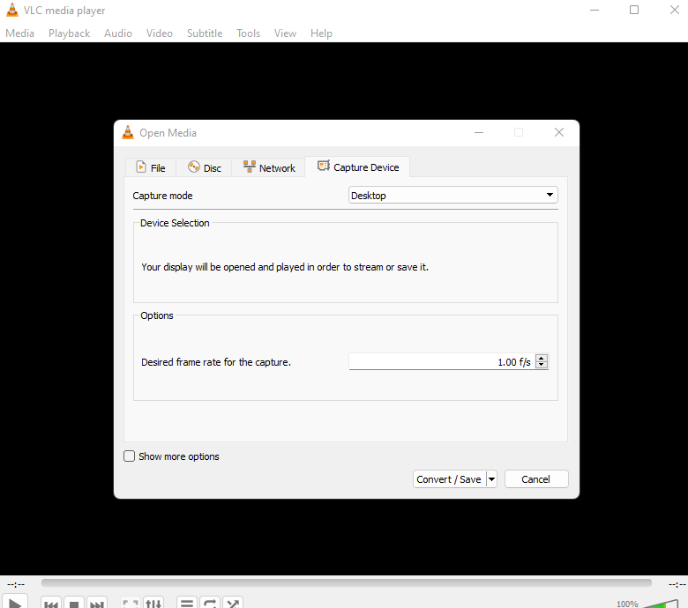
Task: Open the View menu
Action: tap(285, 33)
